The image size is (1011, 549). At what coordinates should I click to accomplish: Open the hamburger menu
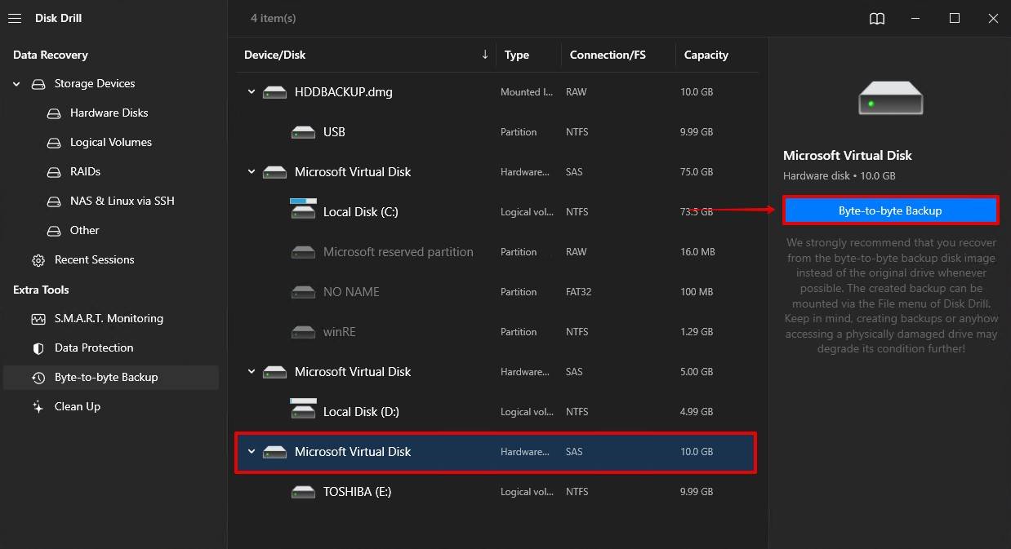tap(15, 18)
